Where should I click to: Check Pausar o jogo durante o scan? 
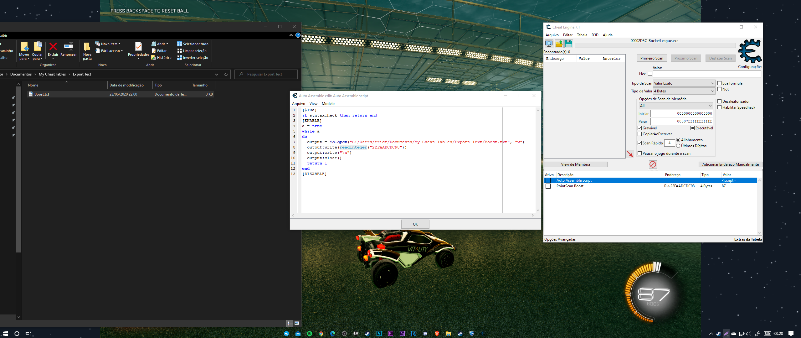tap(640, 153)
